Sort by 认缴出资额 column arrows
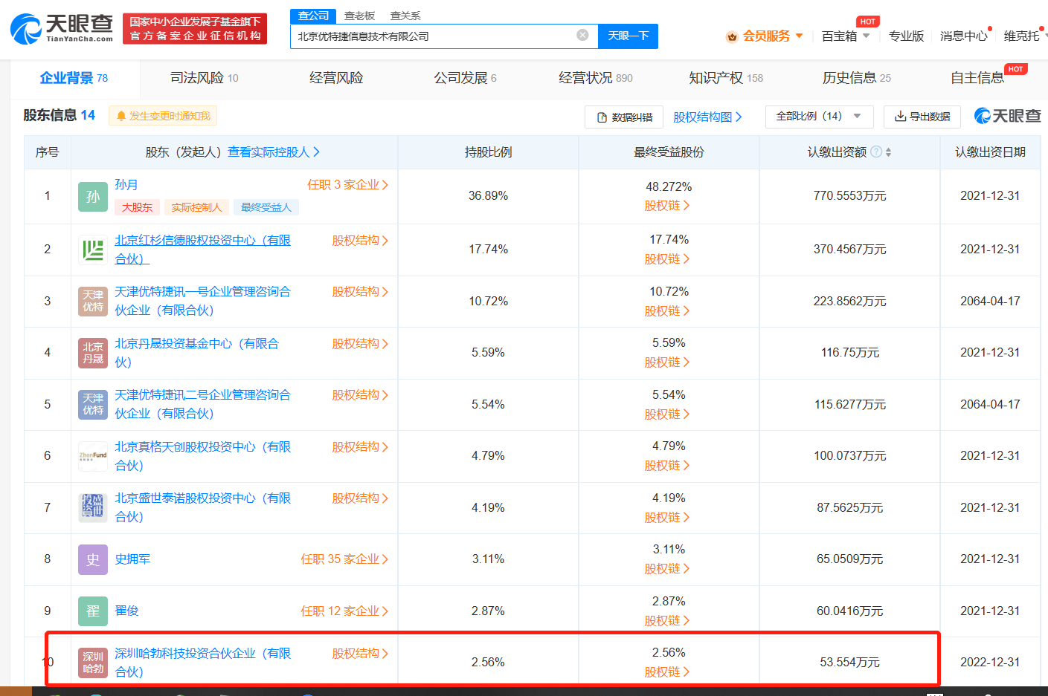This screenshot has width=1048, height=696. click(888, 152)
